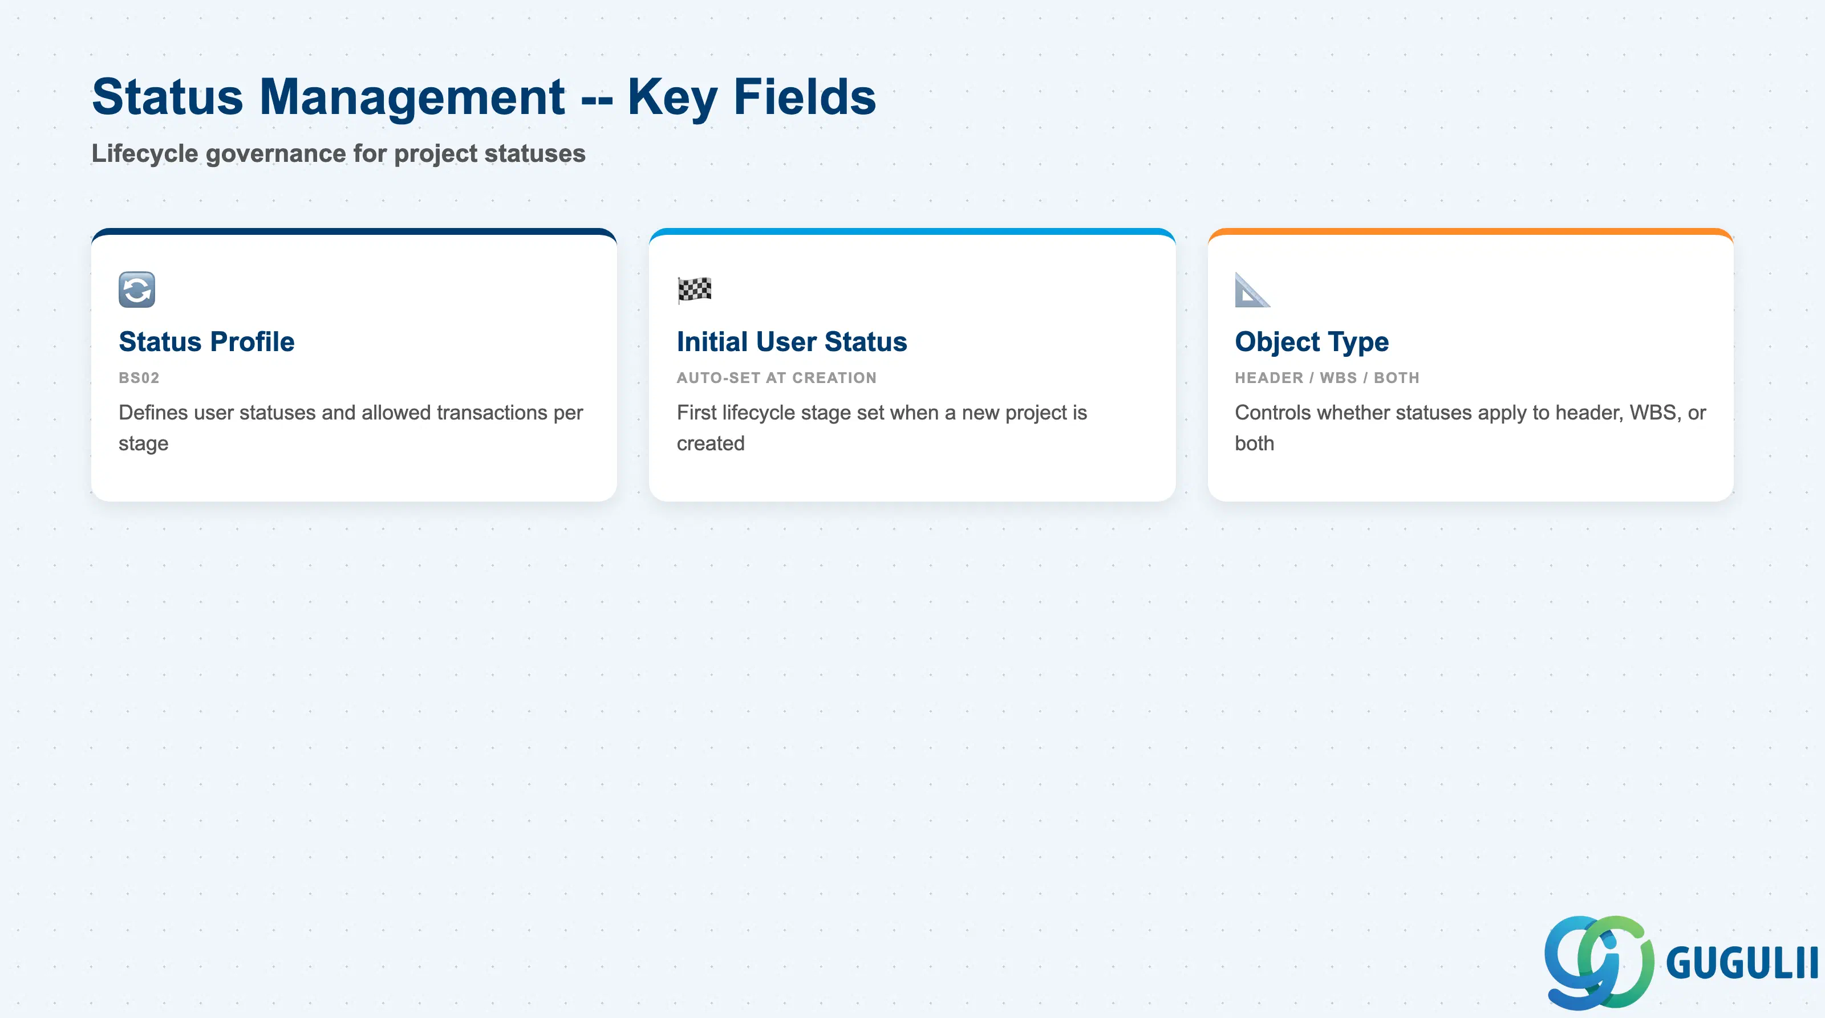Select the Initial User Status heading

[792, 341]
